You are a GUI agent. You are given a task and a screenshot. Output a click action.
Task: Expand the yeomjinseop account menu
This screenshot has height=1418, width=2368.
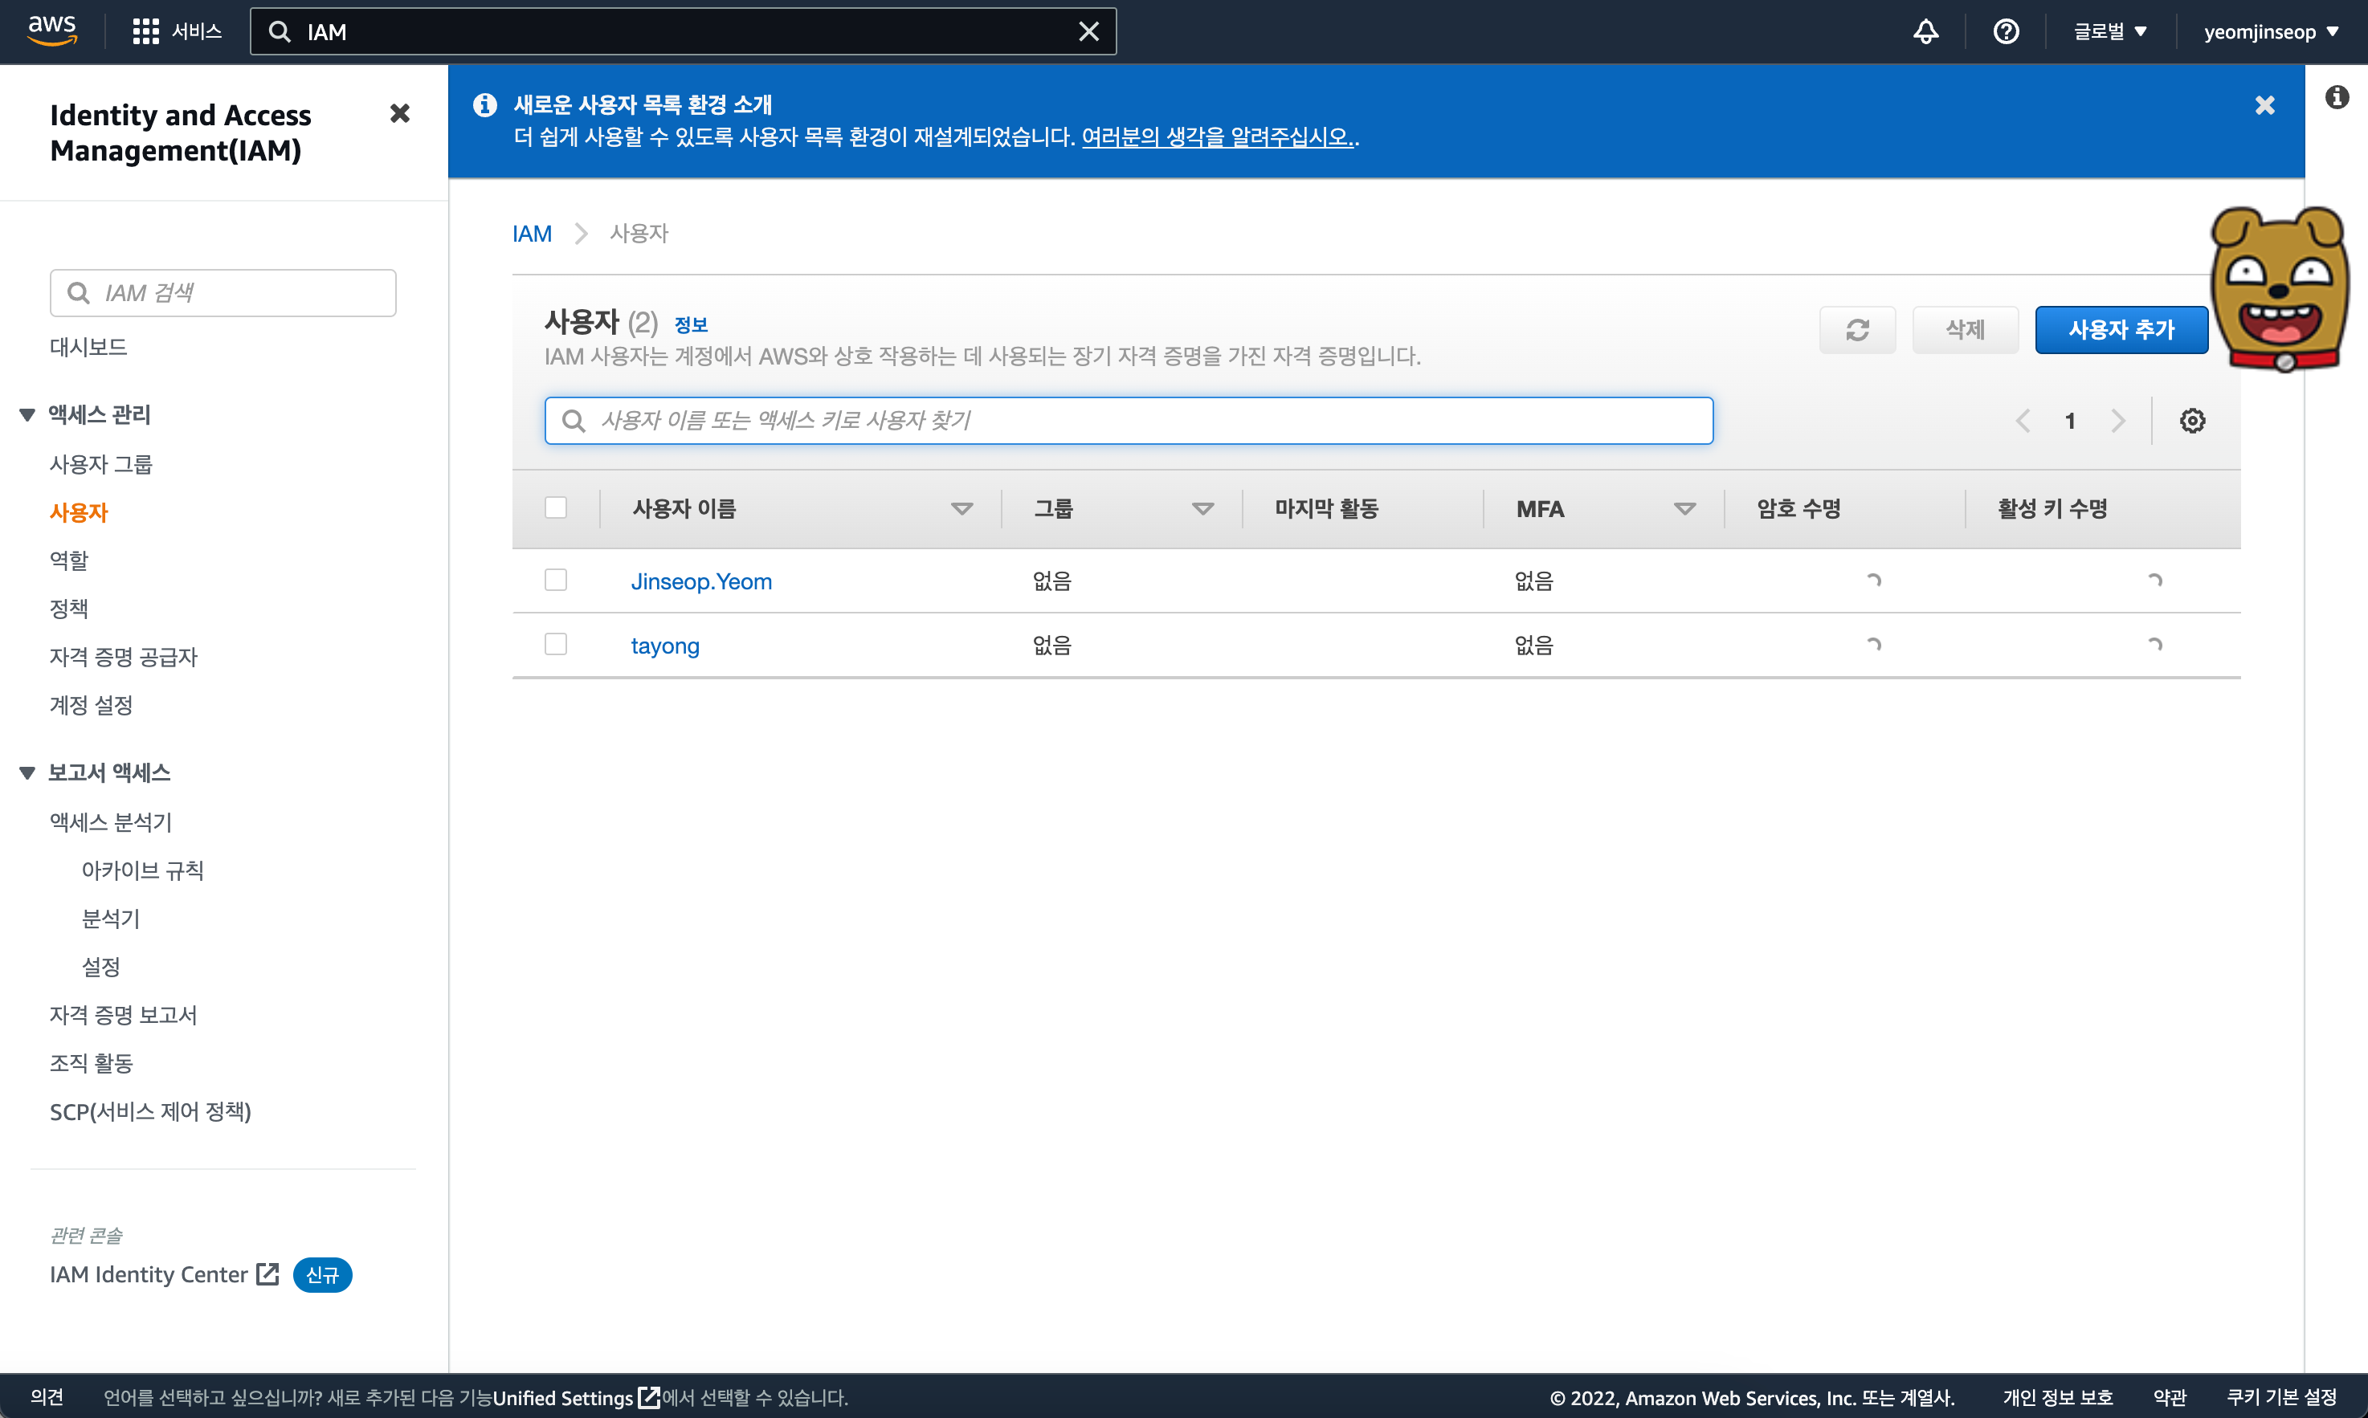[2269, 31]
